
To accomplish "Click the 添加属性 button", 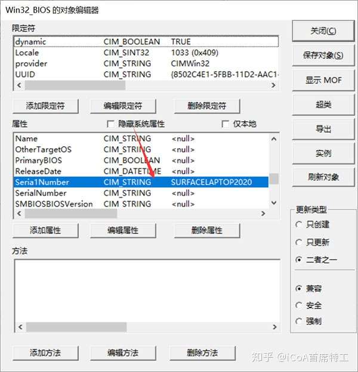I will (45, 230).
